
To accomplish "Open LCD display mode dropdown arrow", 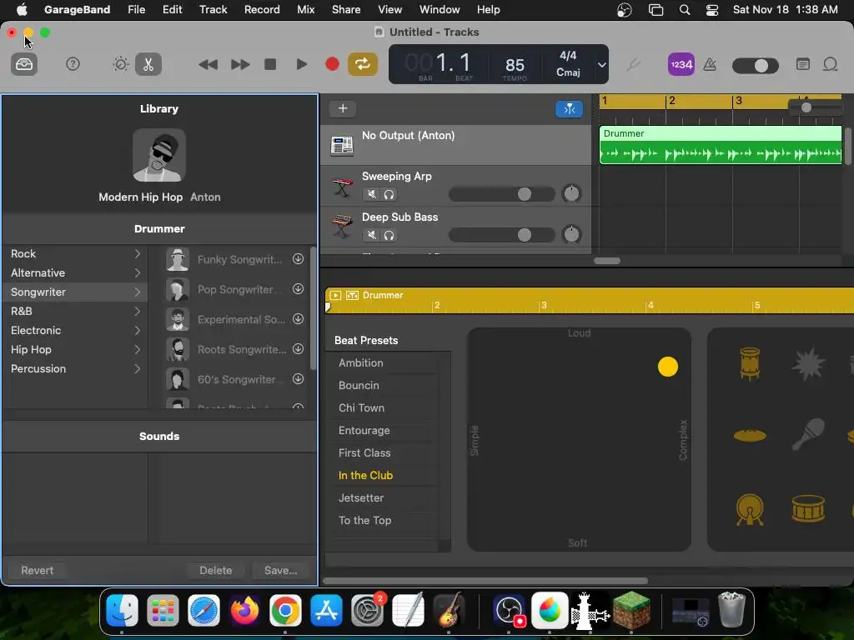I will pyautogui.click(x=601, y=65).
